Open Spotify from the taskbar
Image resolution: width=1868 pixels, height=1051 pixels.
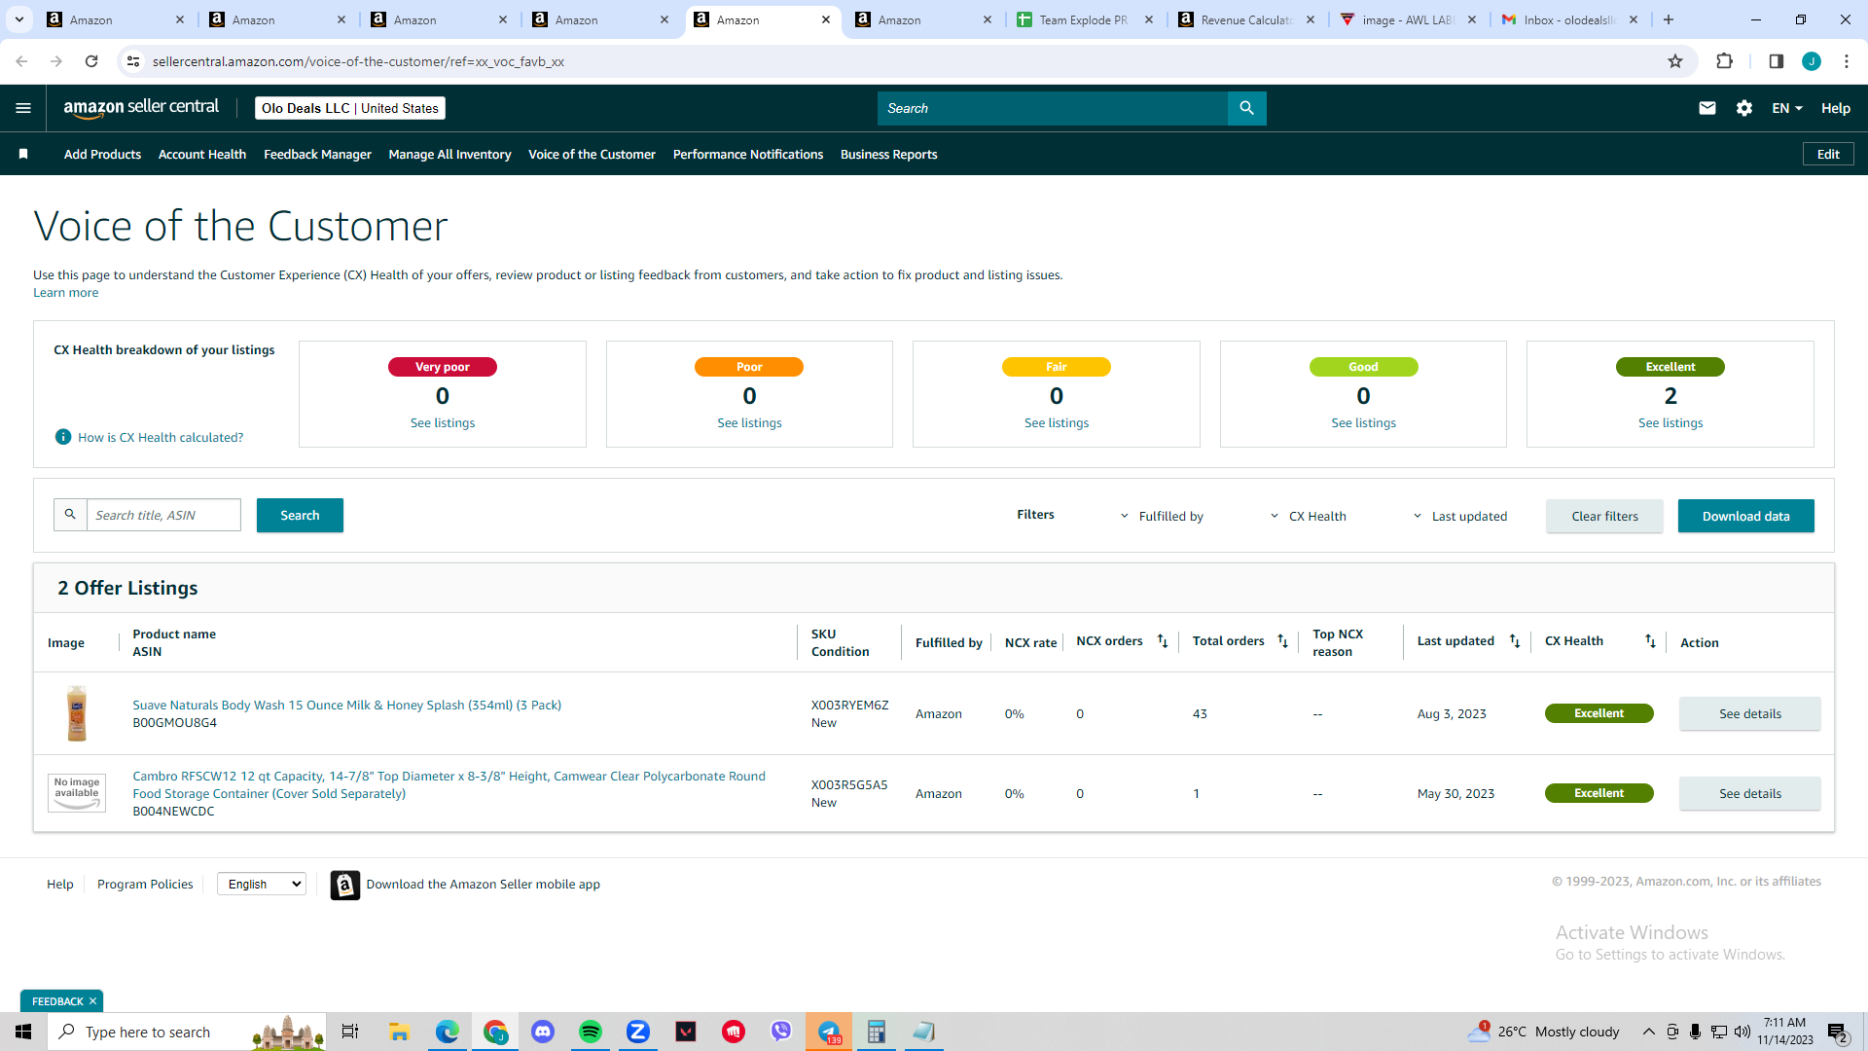click(x=591, y=1032)
